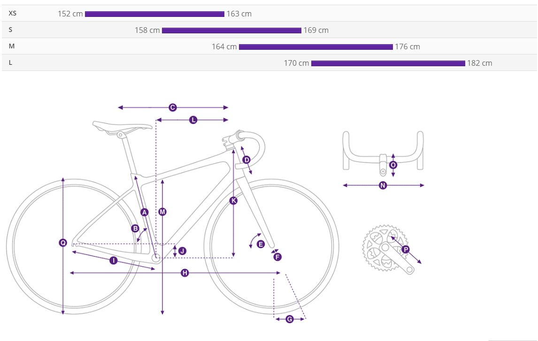
Task: Select the S size row label
Action: 10,30
